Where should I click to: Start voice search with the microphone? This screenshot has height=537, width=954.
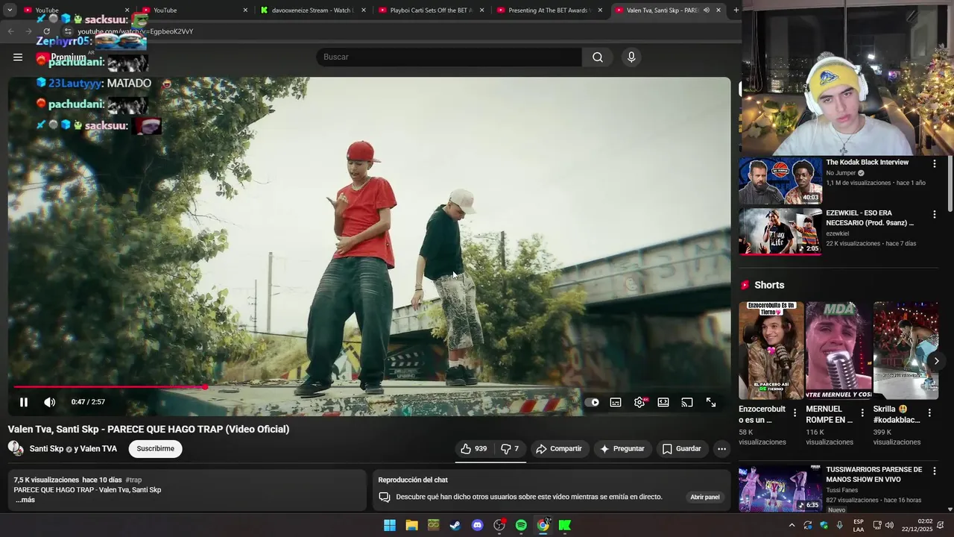pyautogui.click(x=631, y=57)
